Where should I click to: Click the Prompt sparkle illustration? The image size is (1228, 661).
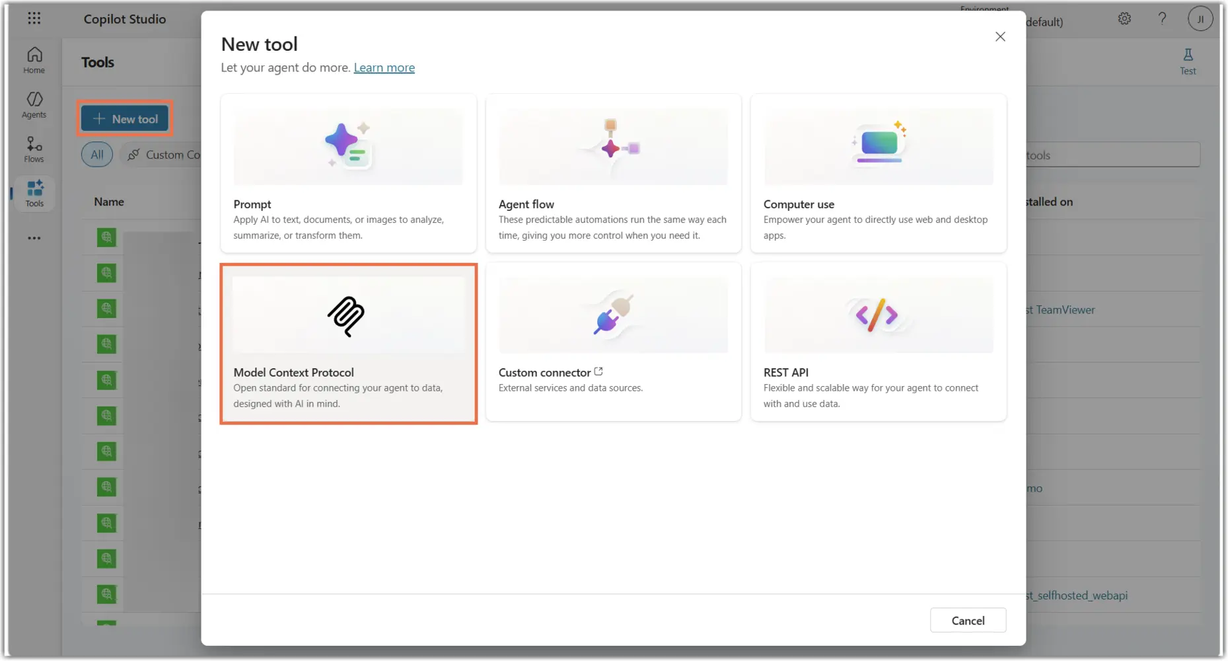348,147
